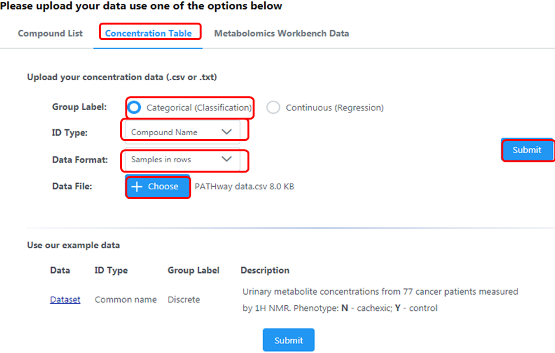Image resolution: width=555 pixels, height=353 pixels.
Task: Switch to the Compound List tab
Action: (50, 33)
